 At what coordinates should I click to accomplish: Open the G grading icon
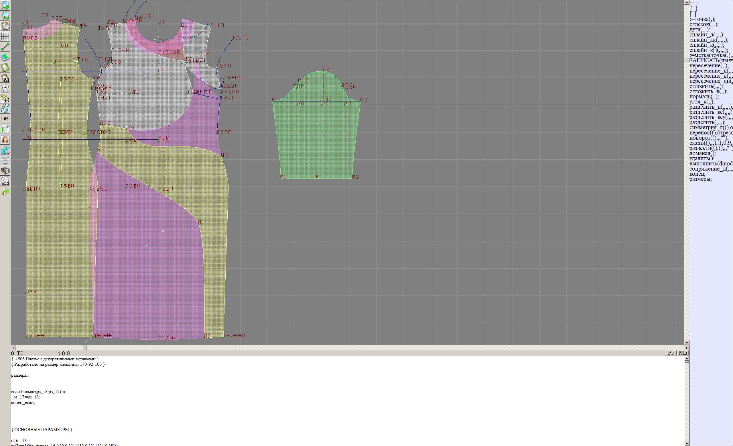click(x=5, y=99)
